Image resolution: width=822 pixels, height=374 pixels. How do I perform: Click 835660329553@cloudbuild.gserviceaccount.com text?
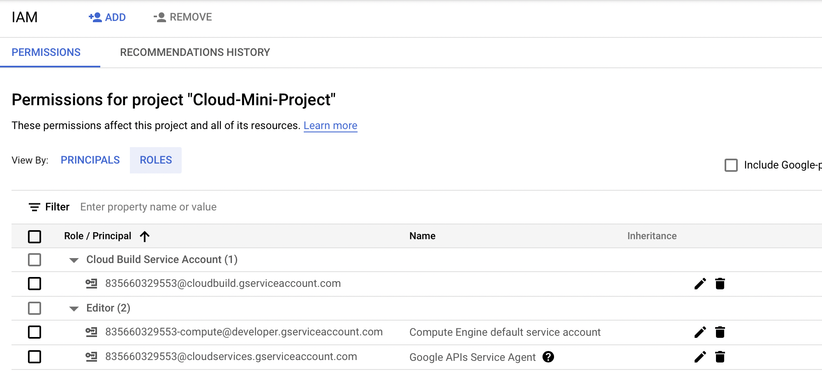223,283
